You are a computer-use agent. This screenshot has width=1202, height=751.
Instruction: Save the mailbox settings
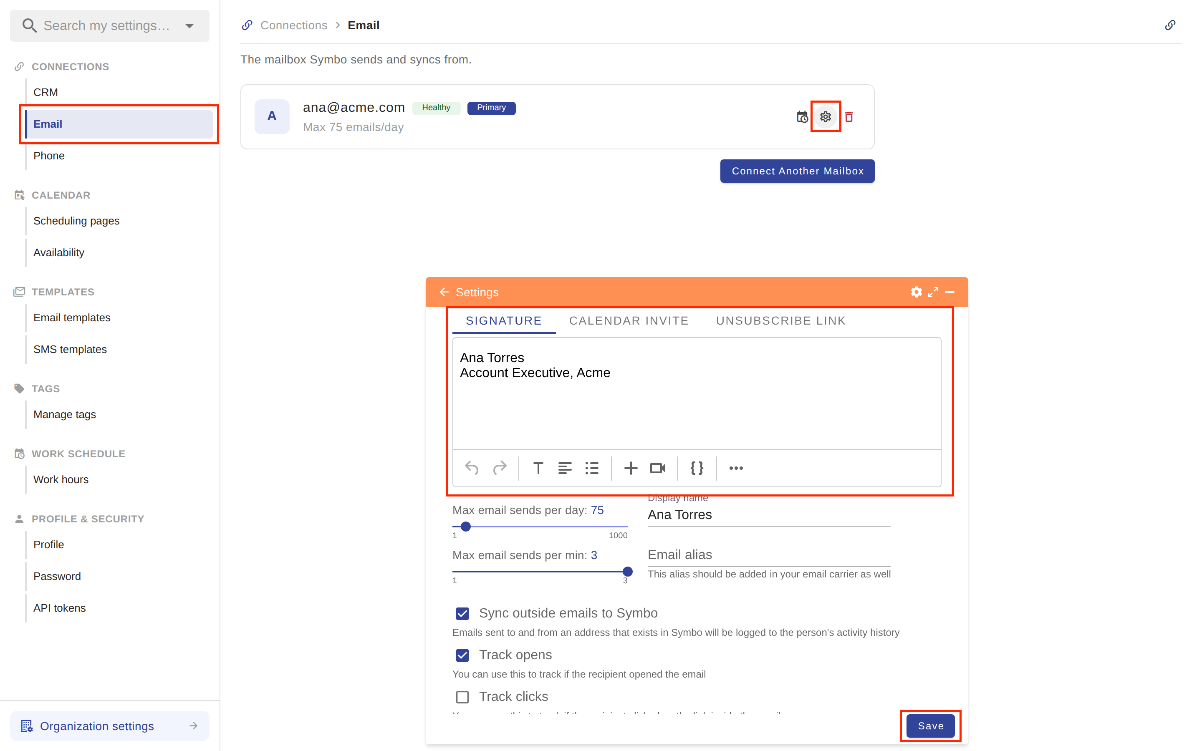tap(930, 726)
